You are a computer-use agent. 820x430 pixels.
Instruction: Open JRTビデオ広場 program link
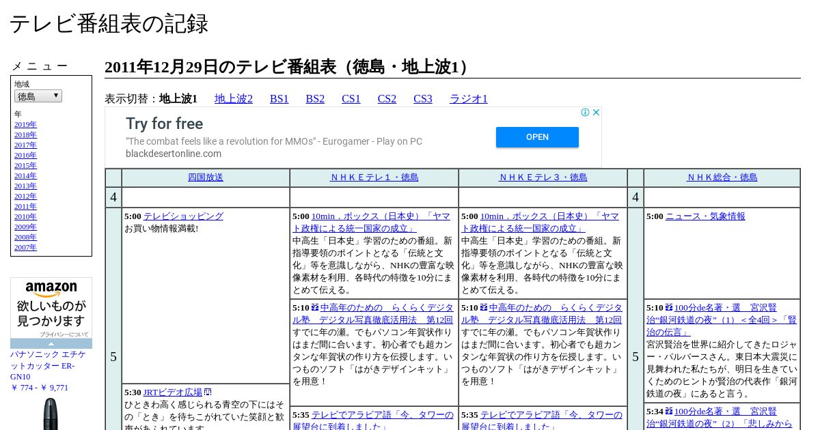[x=173, y=392]
